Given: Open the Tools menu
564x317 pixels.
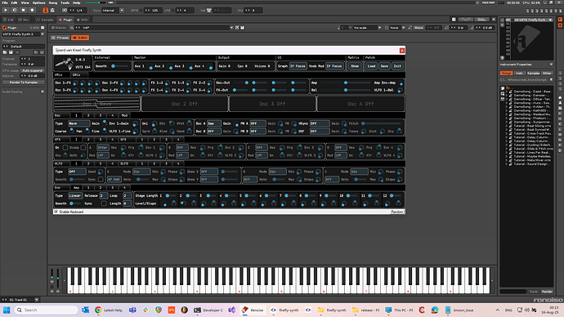Looking at the screenshot, I should [65, 2].
